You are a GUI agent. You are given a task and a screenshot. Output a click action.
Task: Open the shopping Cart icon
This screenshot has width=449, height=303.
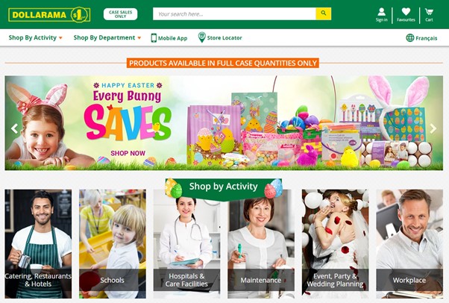point(429,12)
